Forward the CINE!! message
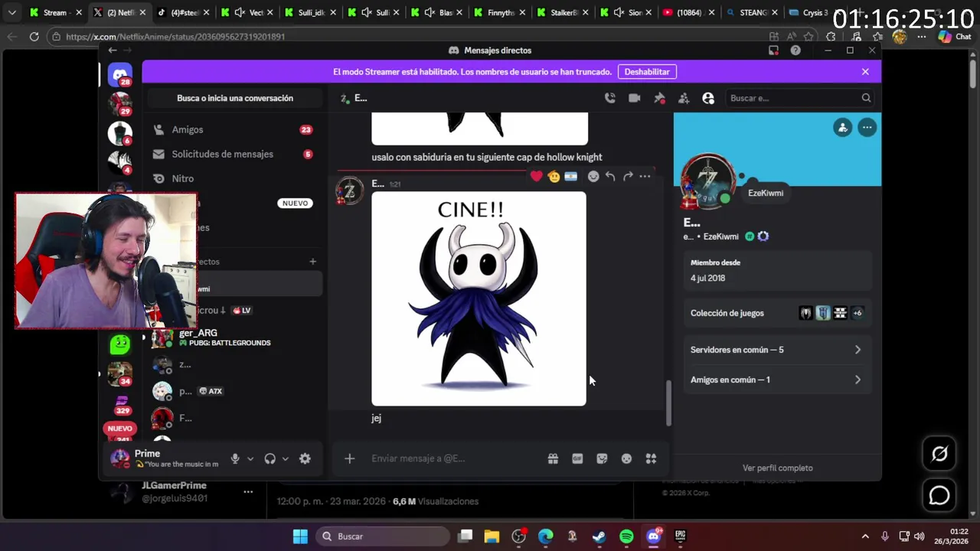This screenshot has height=551, width=980. [628, 176]
